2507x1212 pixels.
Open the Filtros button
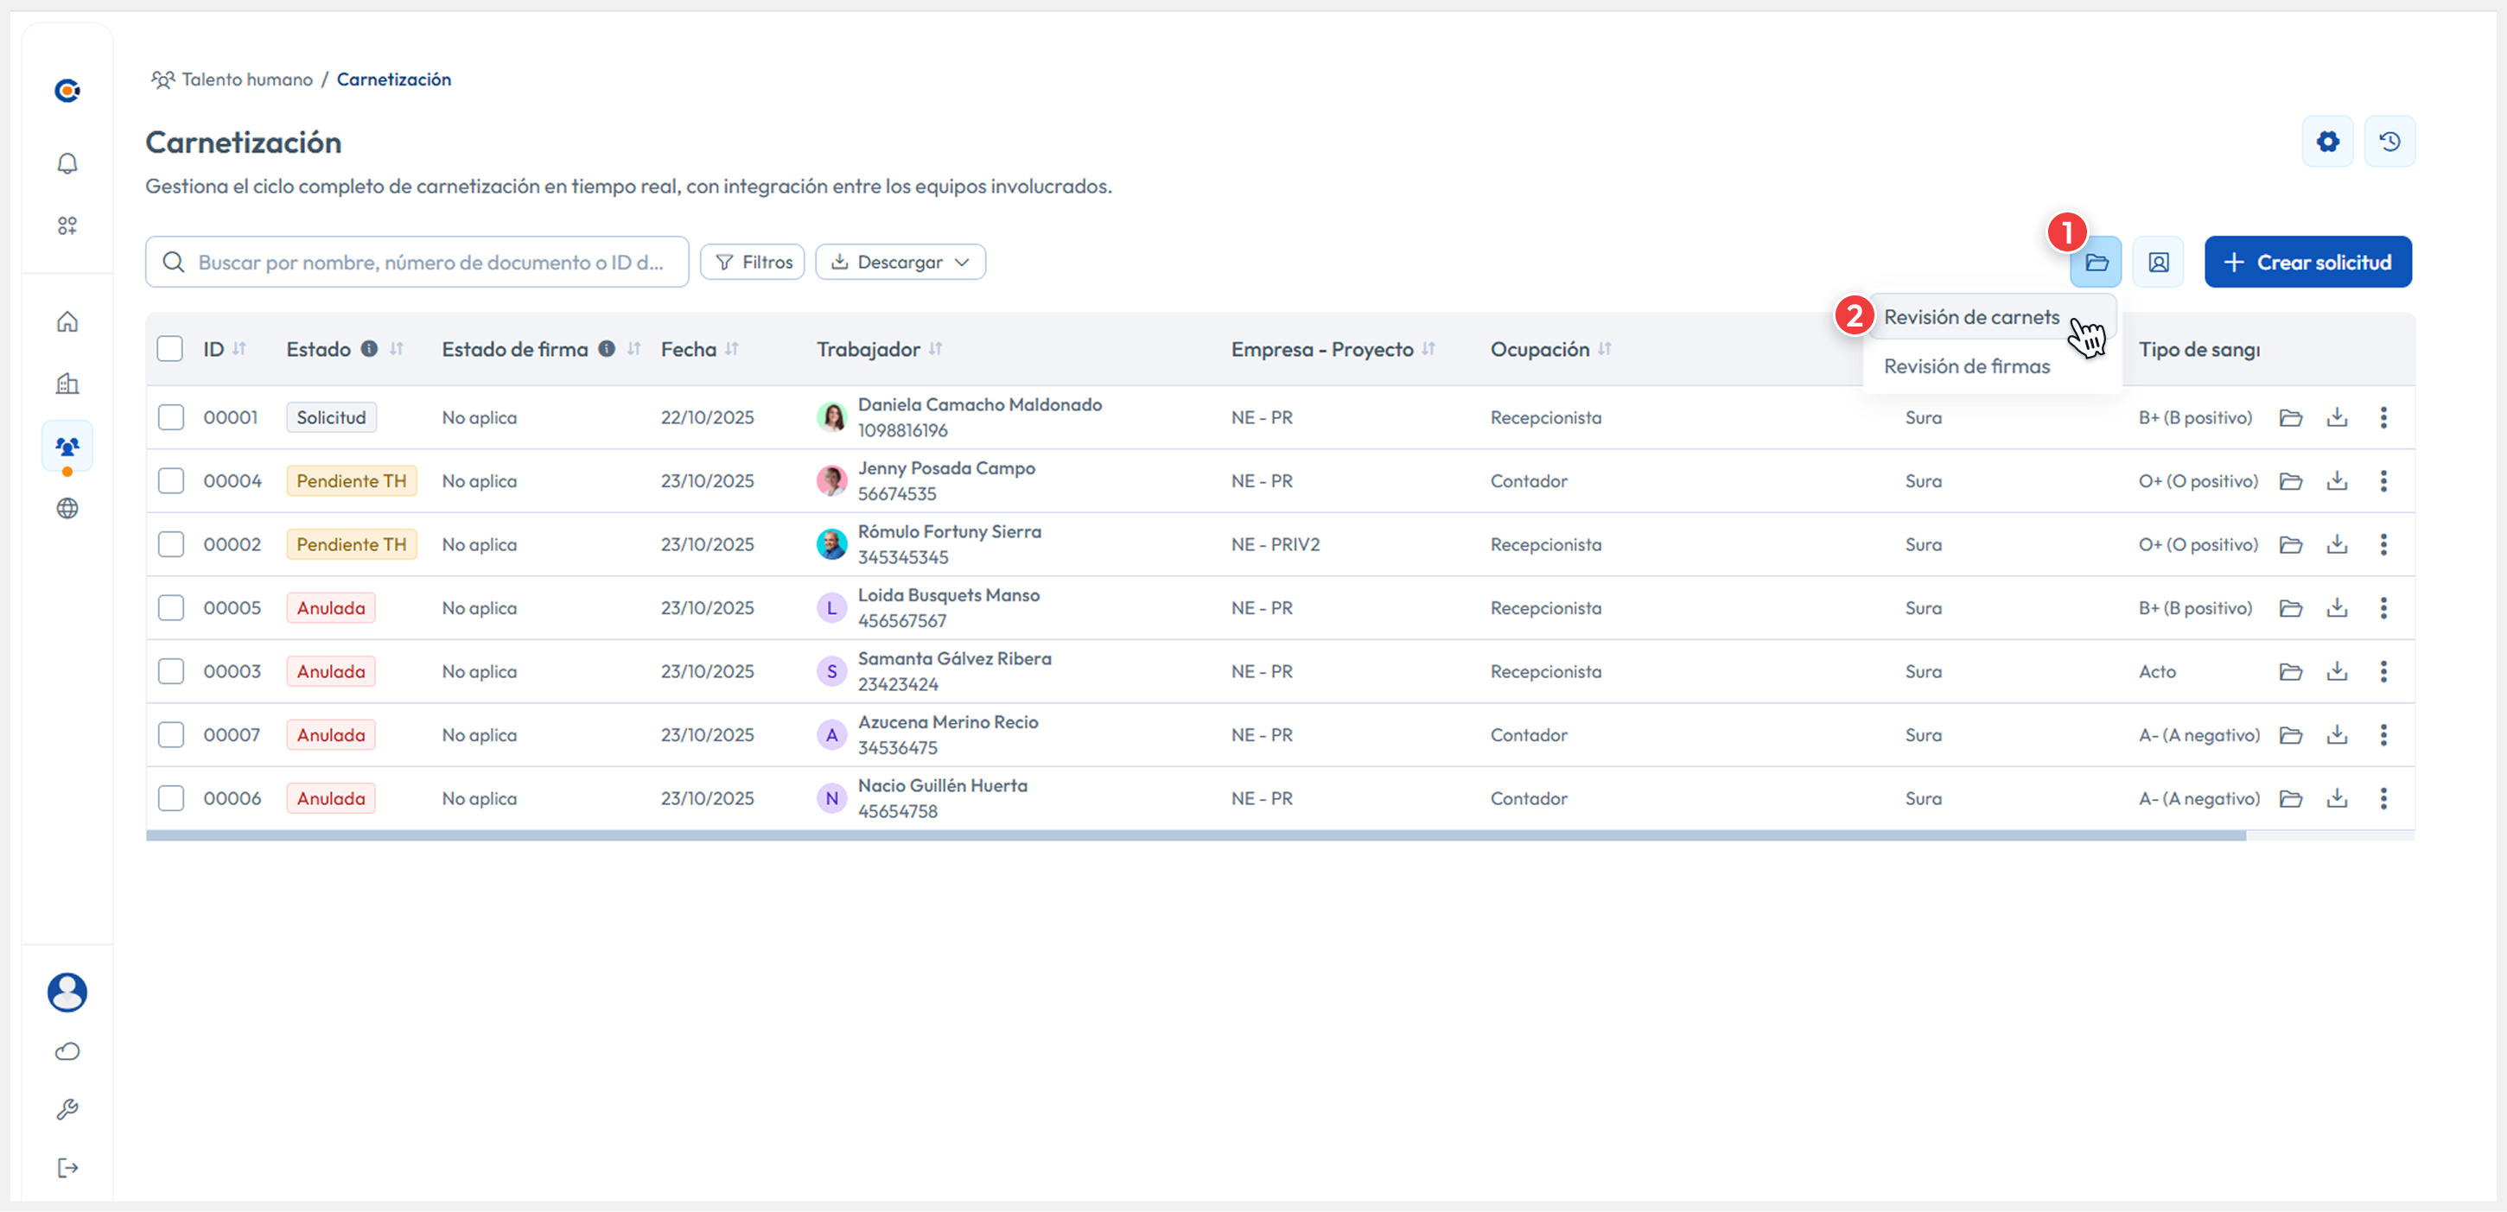(x=753, y=263)
